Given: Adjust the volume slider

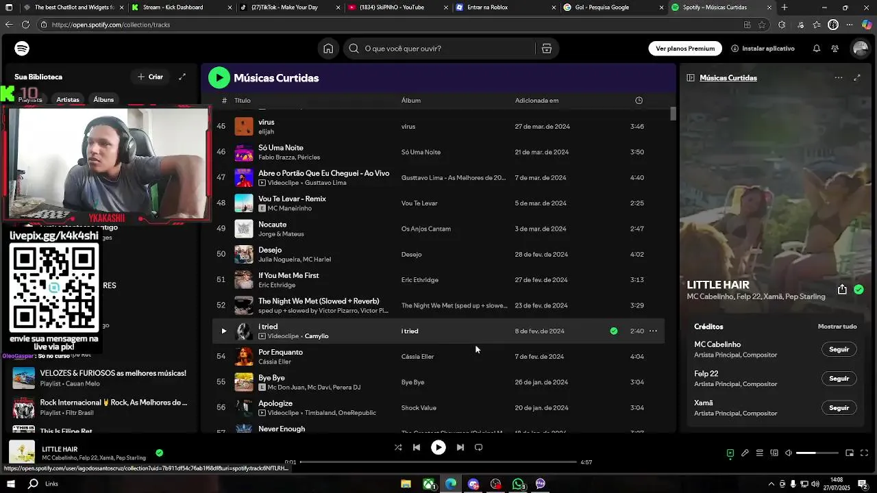Looking at the screenshot, I should 817,453.
